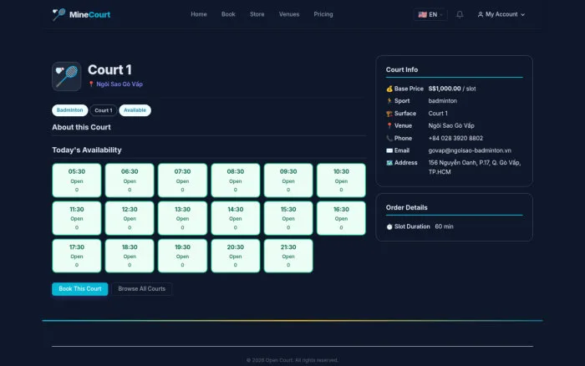Open the EN language dropdown

point(430,14)
